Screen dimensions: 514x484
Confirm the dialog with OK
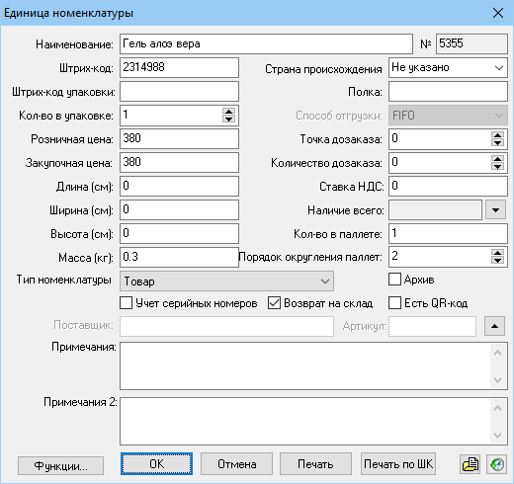pyautogui.click(x=156, y=464)
